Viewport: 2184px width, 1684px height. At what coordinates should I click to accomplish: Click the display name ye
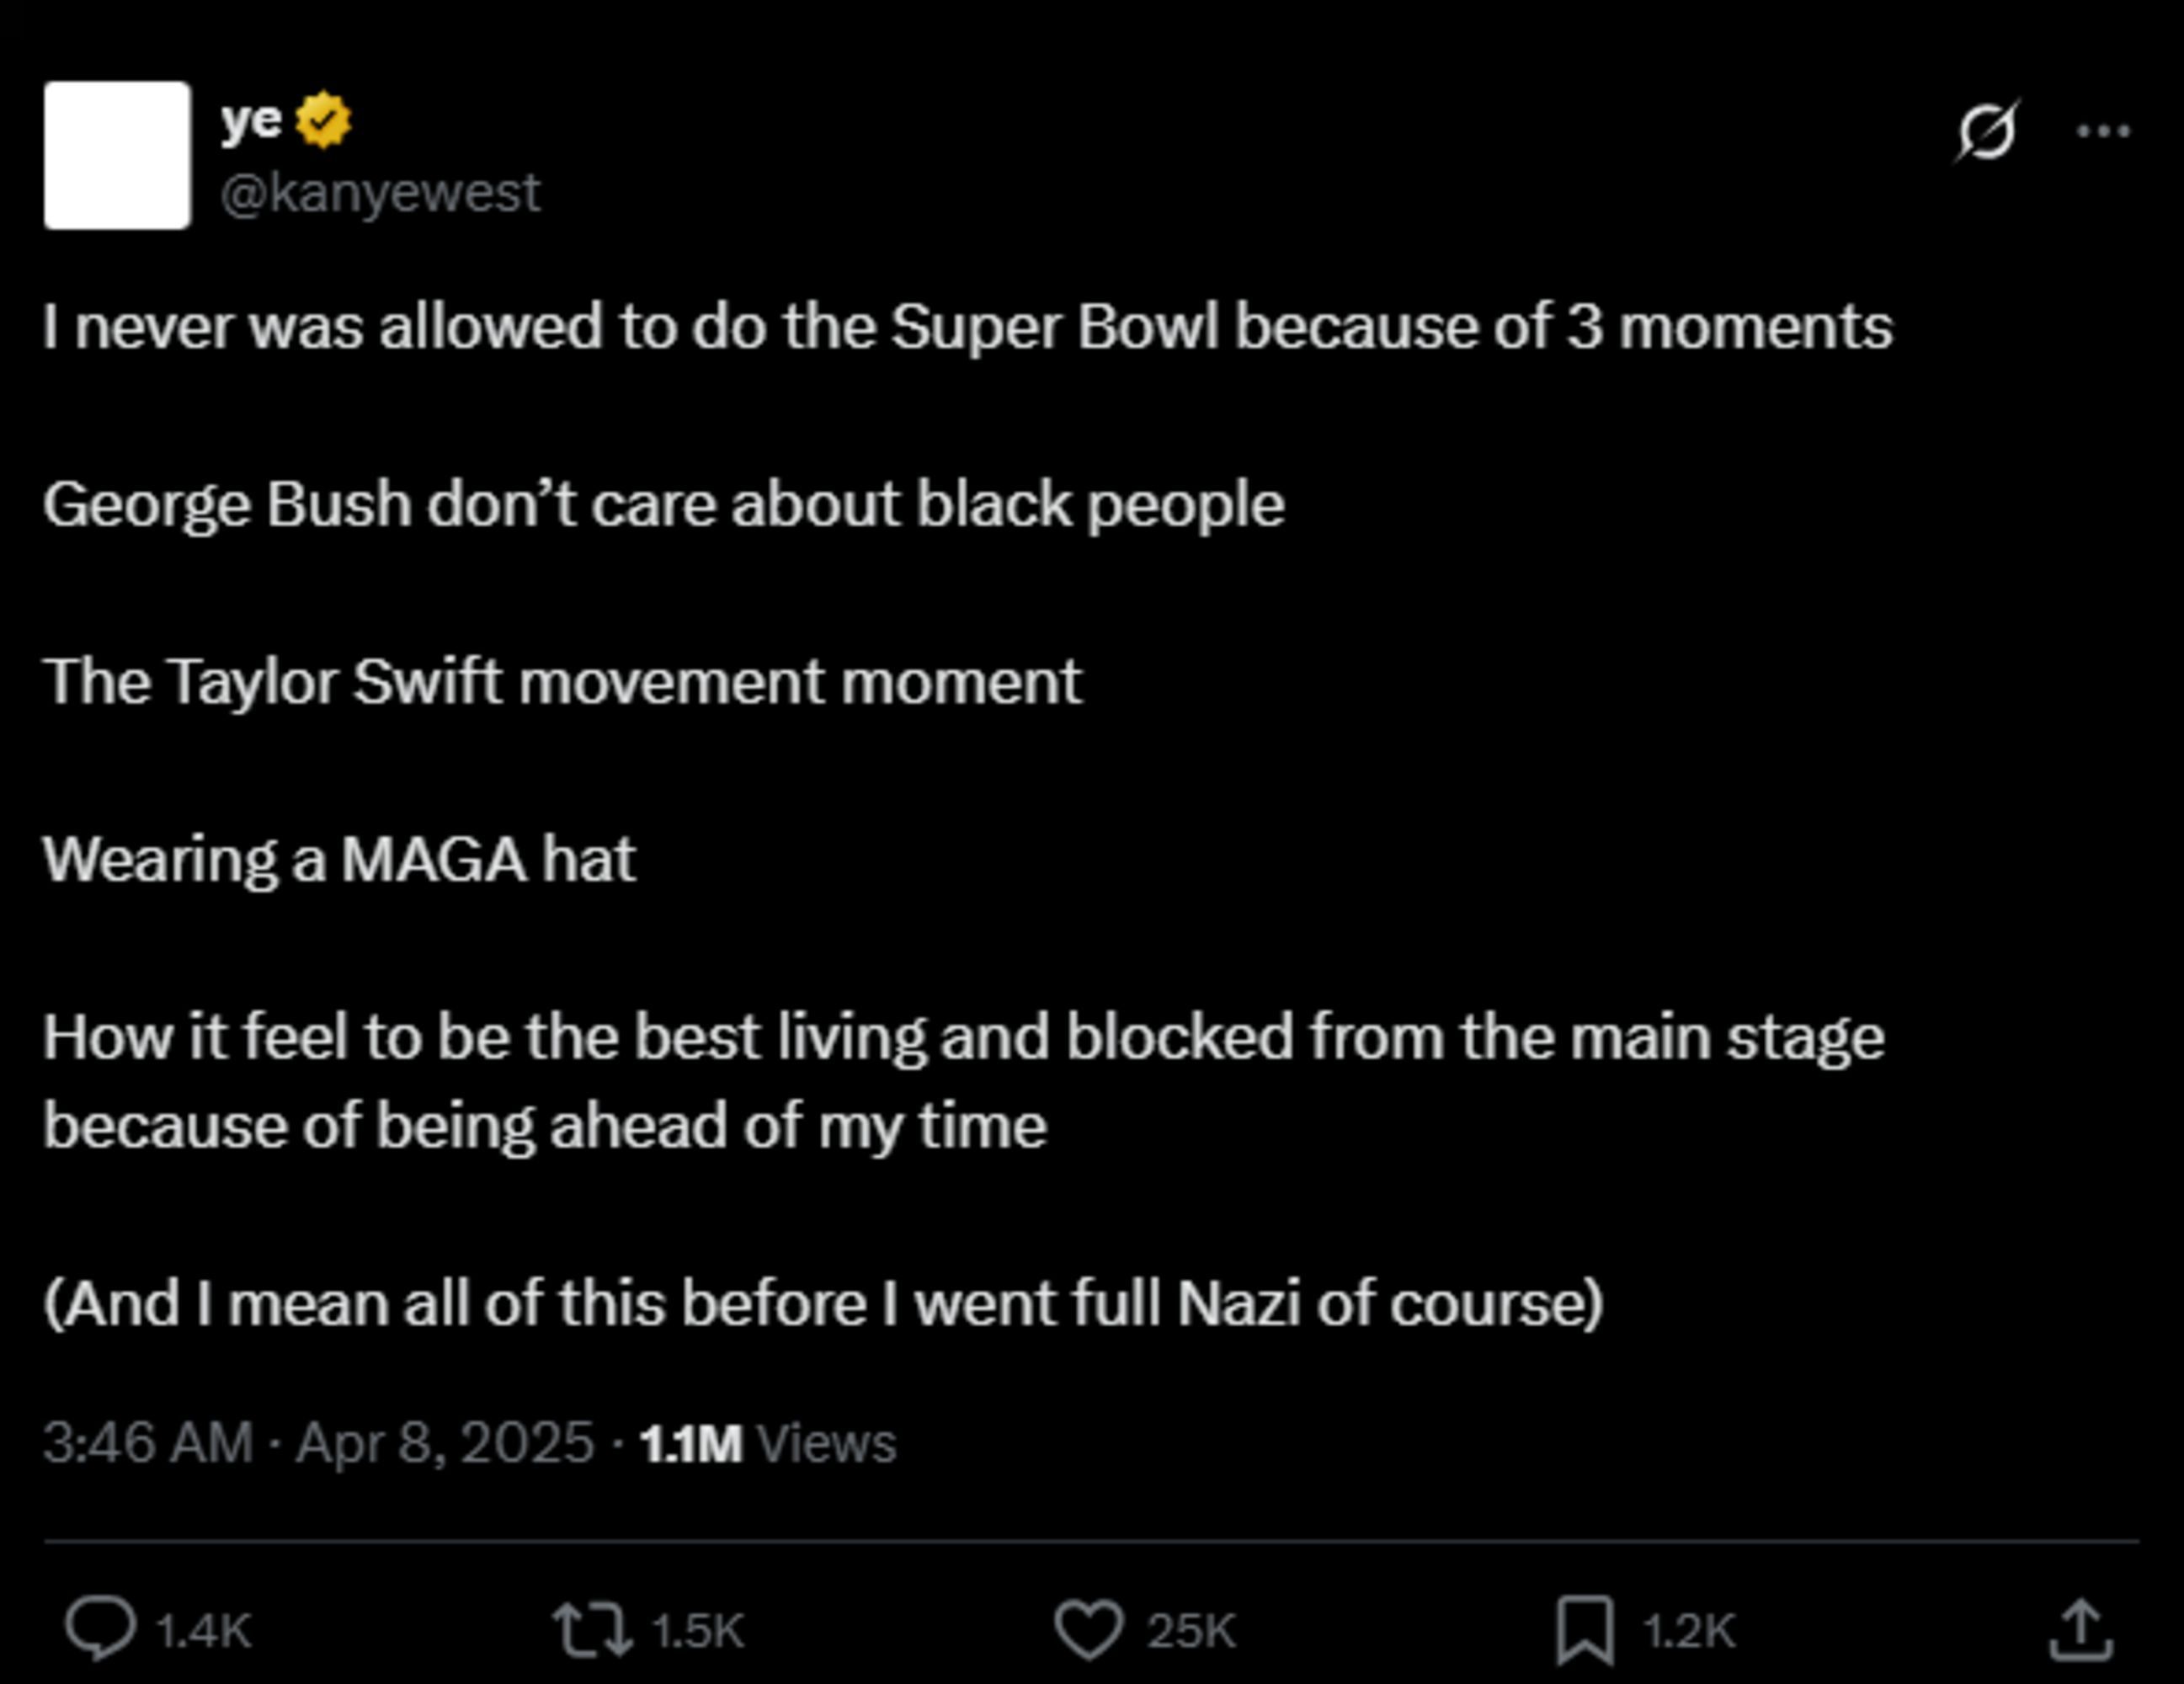point(251,120)
